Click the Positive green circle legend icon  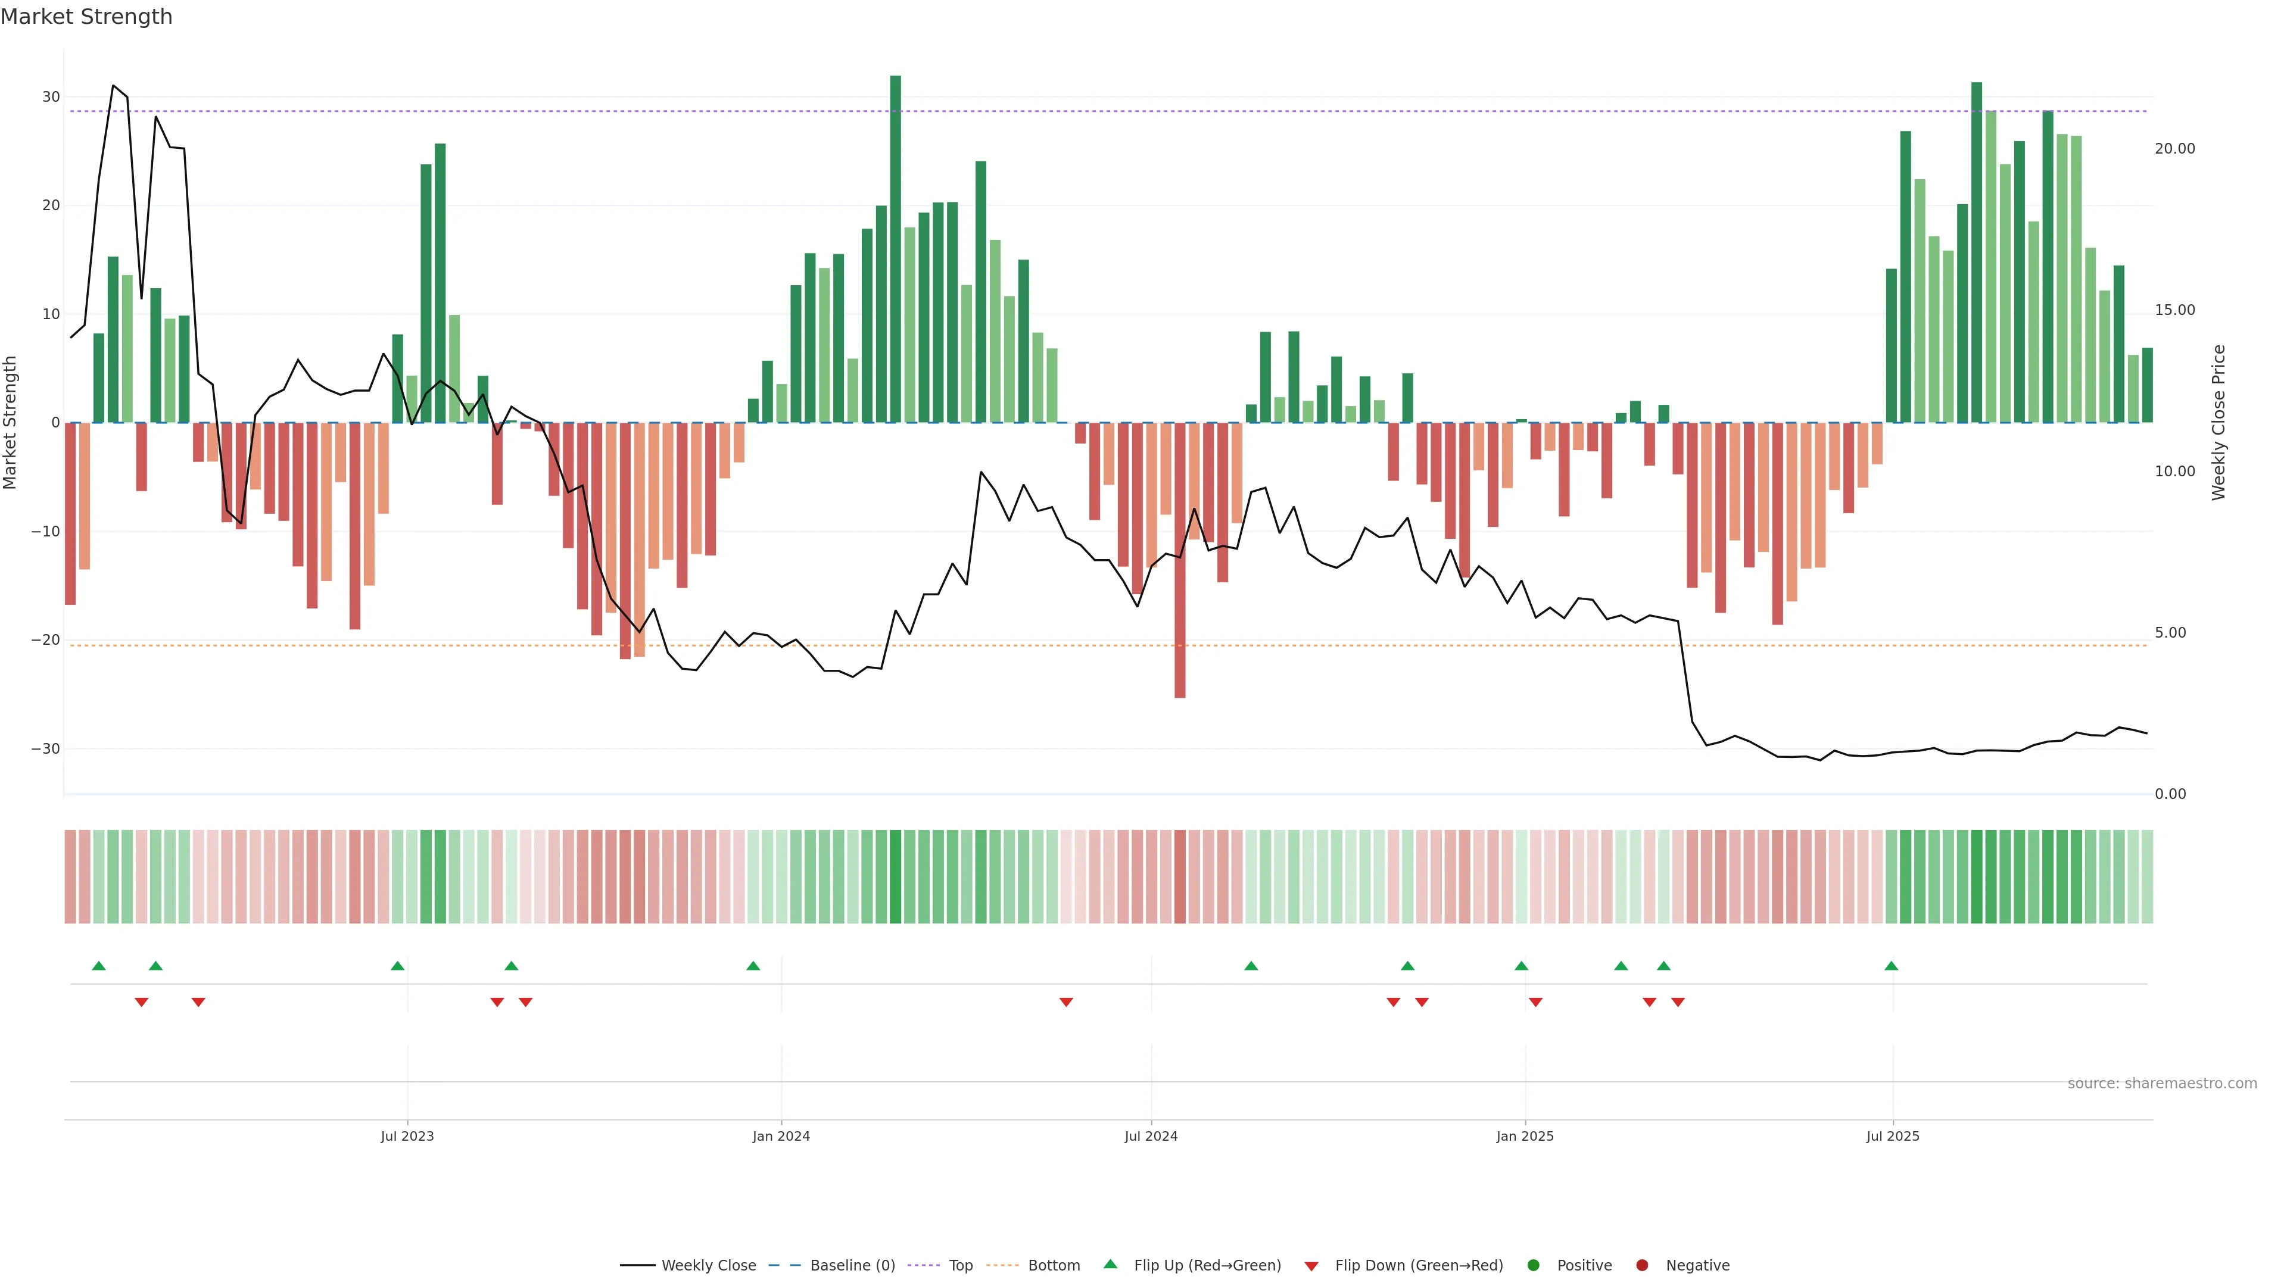click(1533, 1266)
